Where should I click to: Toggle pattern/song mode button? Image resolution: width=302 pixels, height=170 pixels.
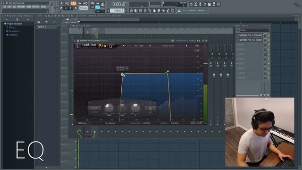(61, 8)
